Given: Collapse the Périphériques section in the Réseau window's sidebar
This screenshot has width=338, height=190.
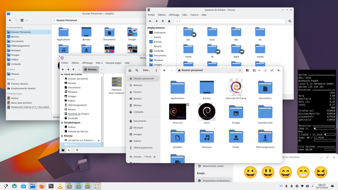Looking at the screenshot, I should click(x=62, y=123).
